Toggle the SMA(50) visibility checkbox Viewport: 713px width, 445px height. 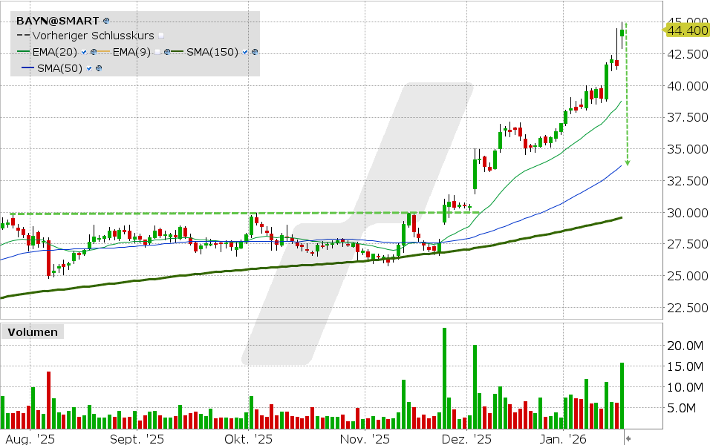89,67
